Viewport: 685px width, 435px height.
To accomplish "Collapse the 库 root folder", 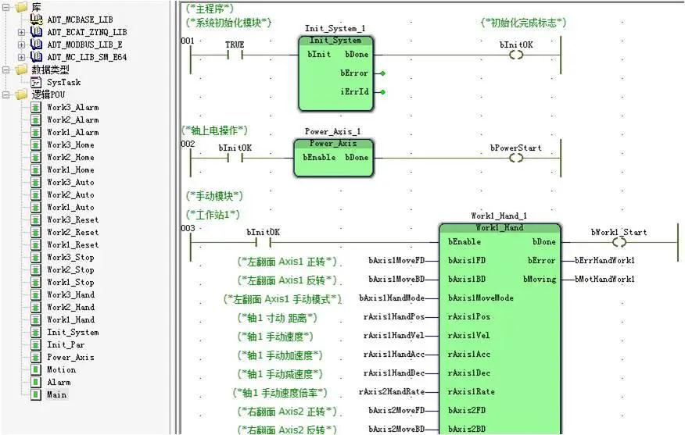I will [x=6, y=7].
